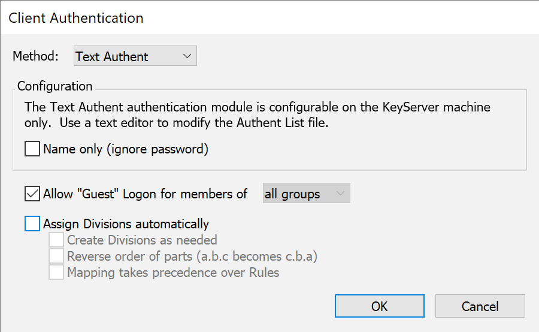Image resolution: width=539 pixels, height=332 pixels.
Task: Open the Method dropdown showing Text Authent
Action: pos(135,56)
